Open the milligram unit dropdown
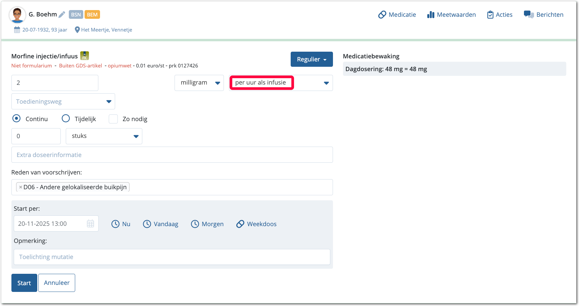Screen dimensions: 579x306 199,83
